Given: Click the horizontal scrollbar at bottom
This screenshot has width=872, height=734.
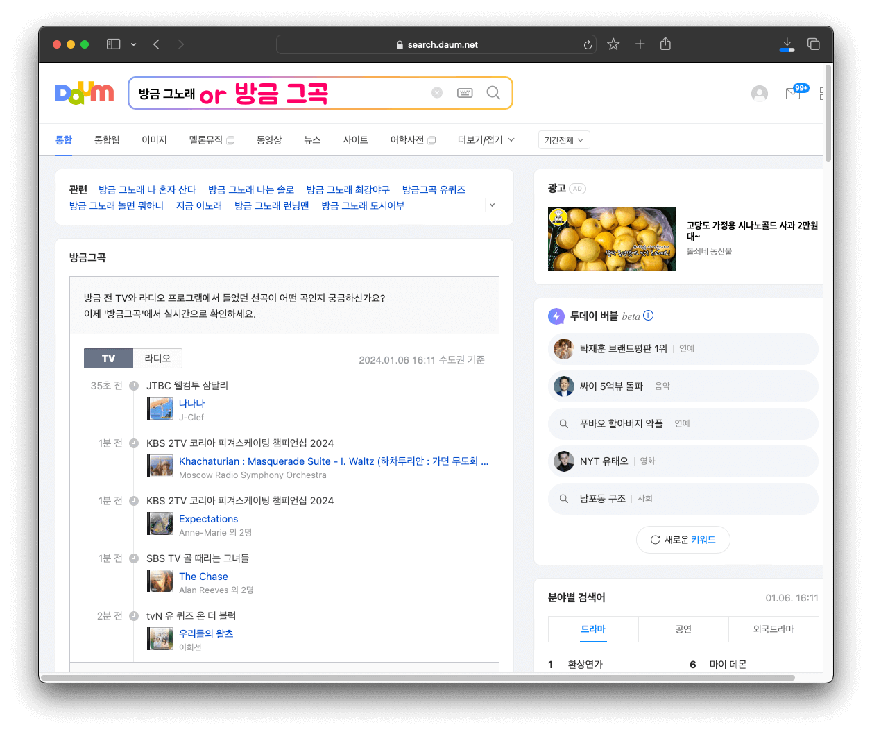Looking at the screenshot, I should pos(416,677).
